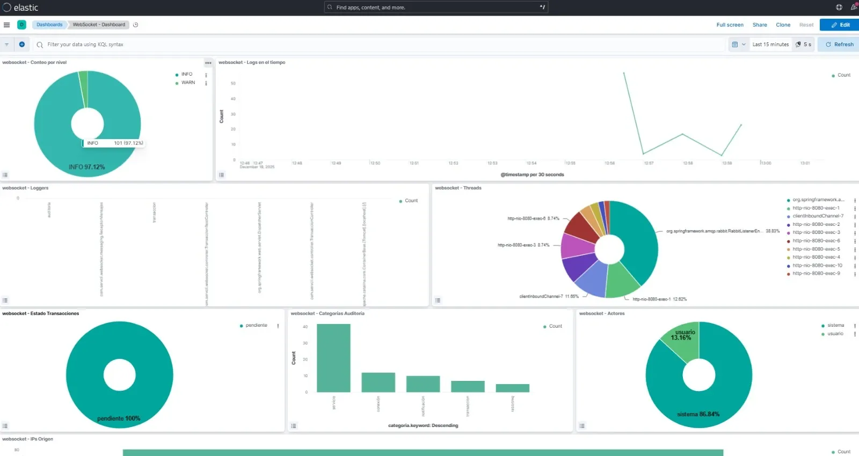
Task: Open usuario legend item options
Action: pos(855,334)
